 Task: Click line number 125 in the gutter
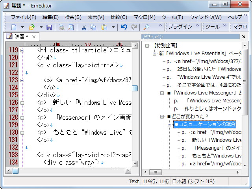tap(13, 95)
